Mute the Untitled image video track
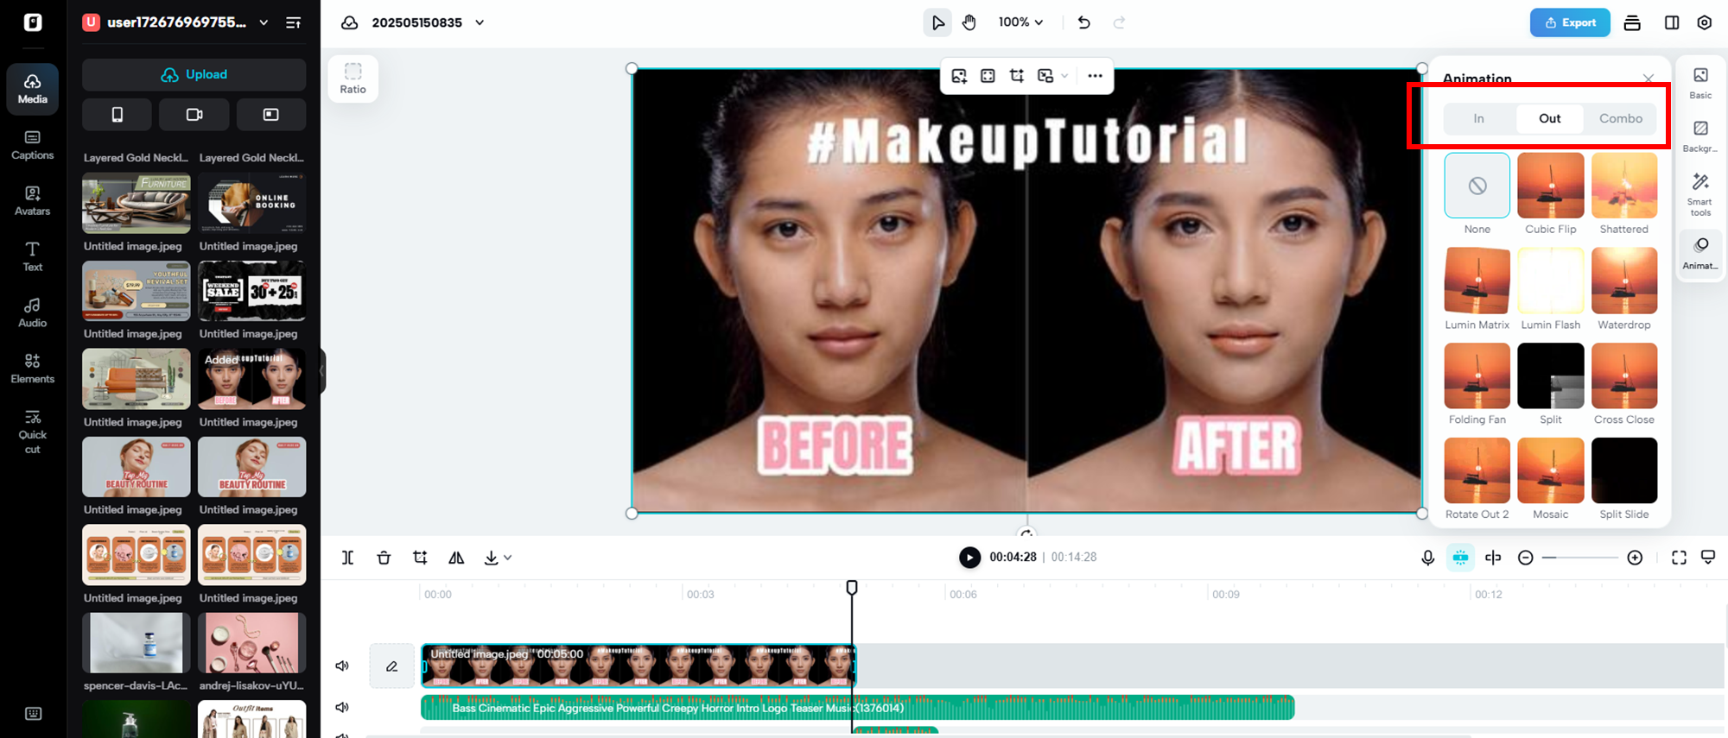Viewport: 1728px width, 738px height. [342, 665]
